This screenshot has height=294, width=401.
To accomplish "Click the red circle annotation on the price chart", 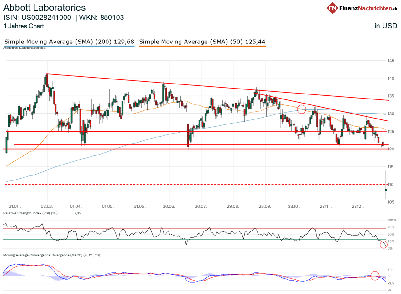I will [301, 109].
